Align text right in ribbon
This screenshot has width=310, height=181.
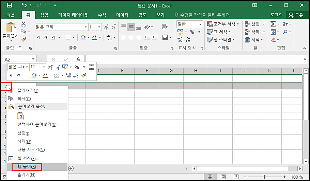click(x=139, y=37)
